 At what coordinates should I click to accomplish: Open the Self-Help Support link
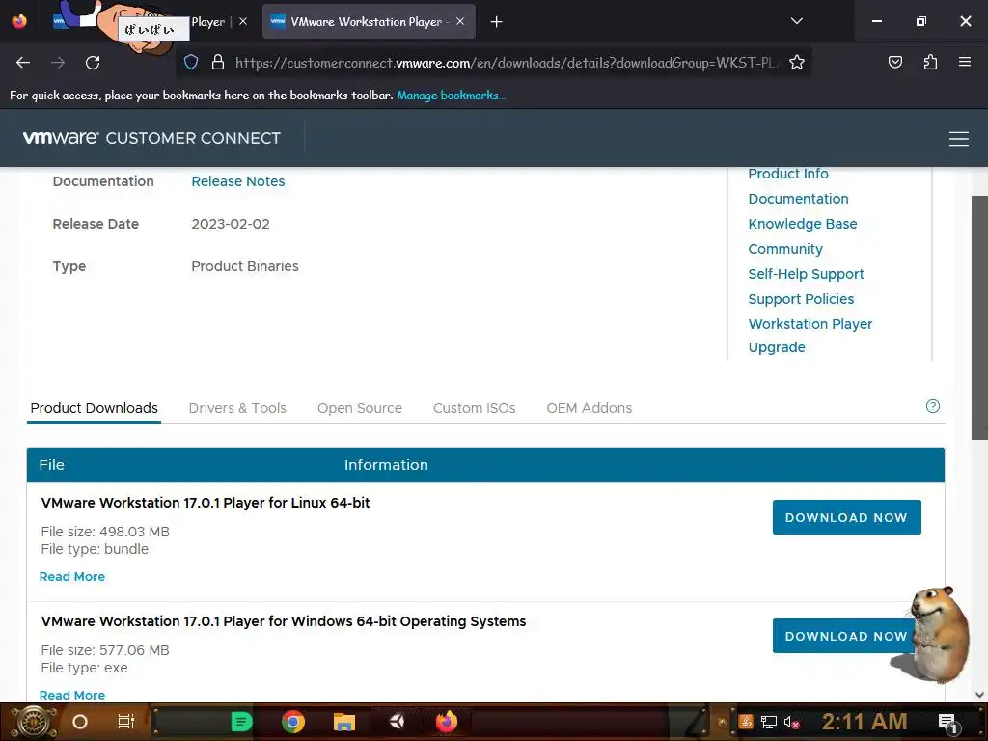806,274
